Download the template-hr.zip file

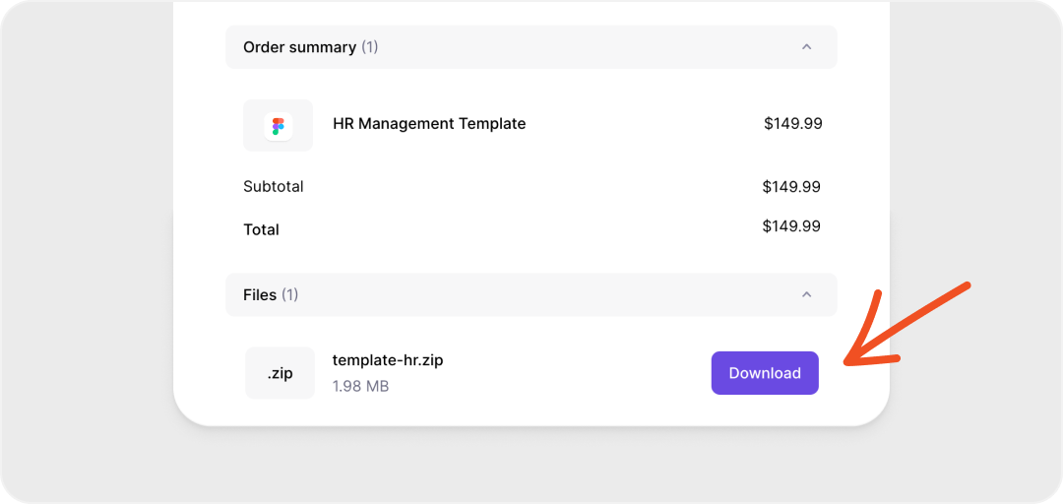pyautogui.click(x=765, y=373)
